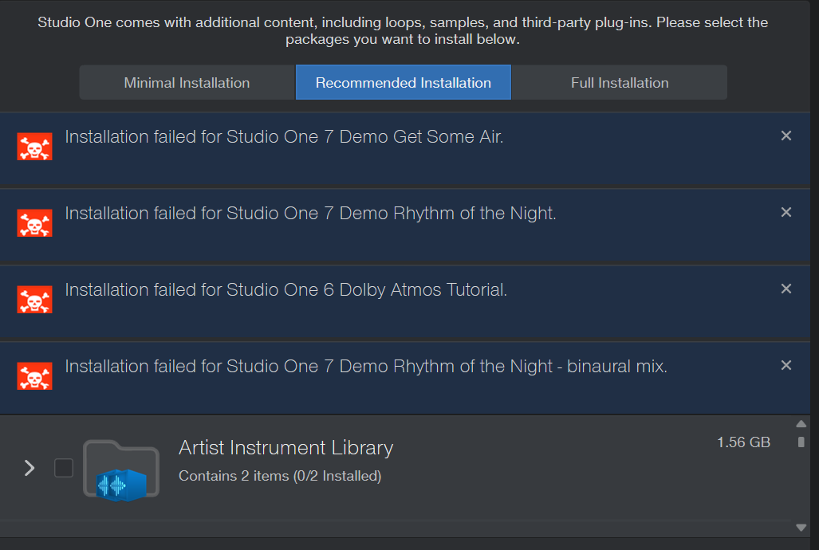Click the skull error icon for binaural mix

(x=34, y=376)
